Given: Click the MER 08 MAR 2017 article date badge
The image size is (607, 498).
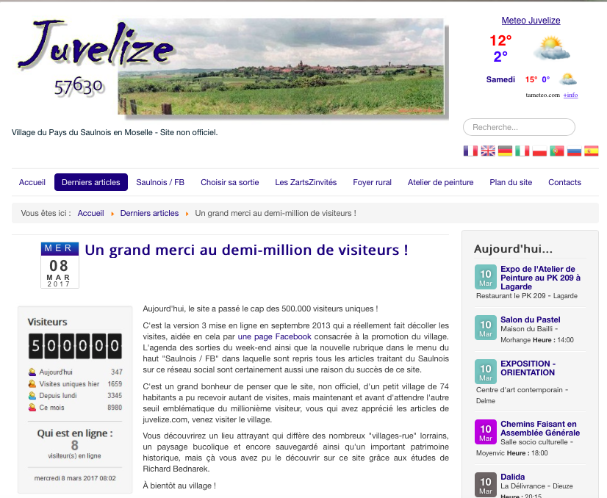Looking at the screenshot, I should pos(60,265).
